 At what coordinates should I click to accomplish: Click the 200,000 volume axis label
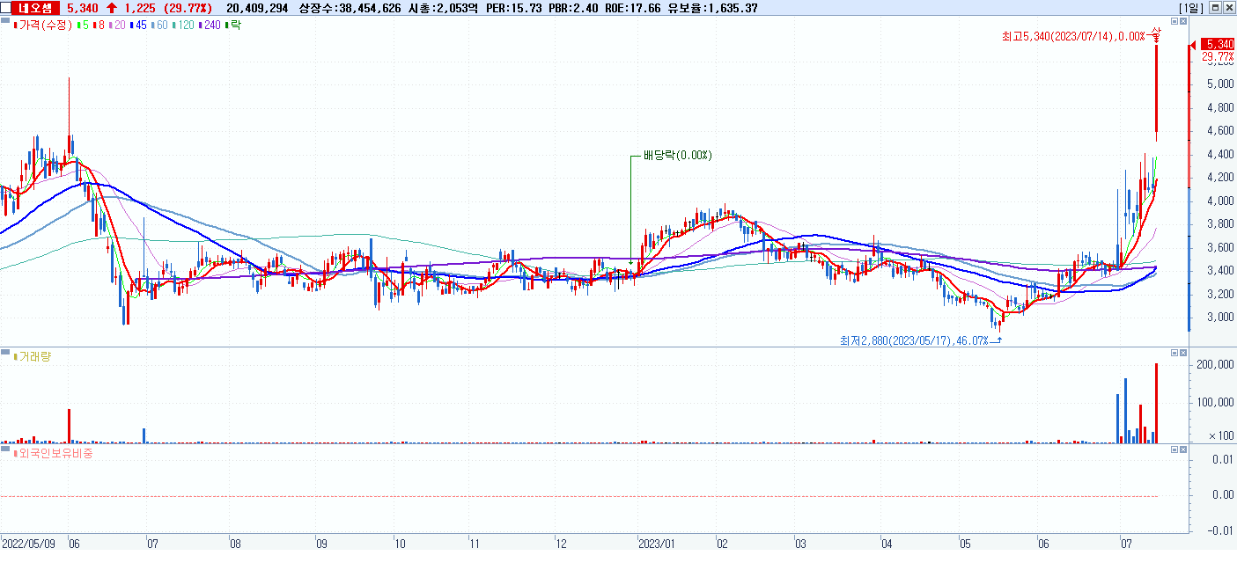click(1216, 364)
